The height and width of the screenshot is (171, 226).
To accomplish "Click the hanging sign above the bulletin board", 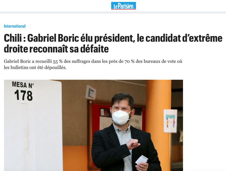I will pos(91,92).
